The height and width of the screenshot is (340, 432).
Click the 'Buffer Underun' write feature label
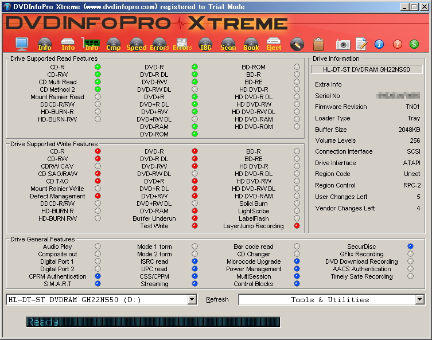[x=154, y=218]
